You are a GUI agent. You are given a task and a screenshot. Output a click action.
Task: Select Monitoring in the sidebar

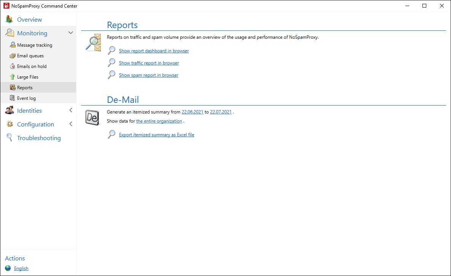tap(32, 33)
